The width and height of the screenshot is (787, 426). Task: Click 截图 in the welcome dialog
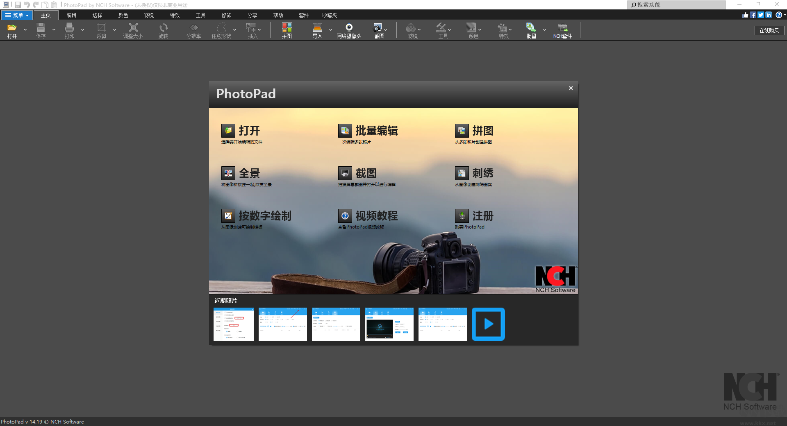point(357,174)
